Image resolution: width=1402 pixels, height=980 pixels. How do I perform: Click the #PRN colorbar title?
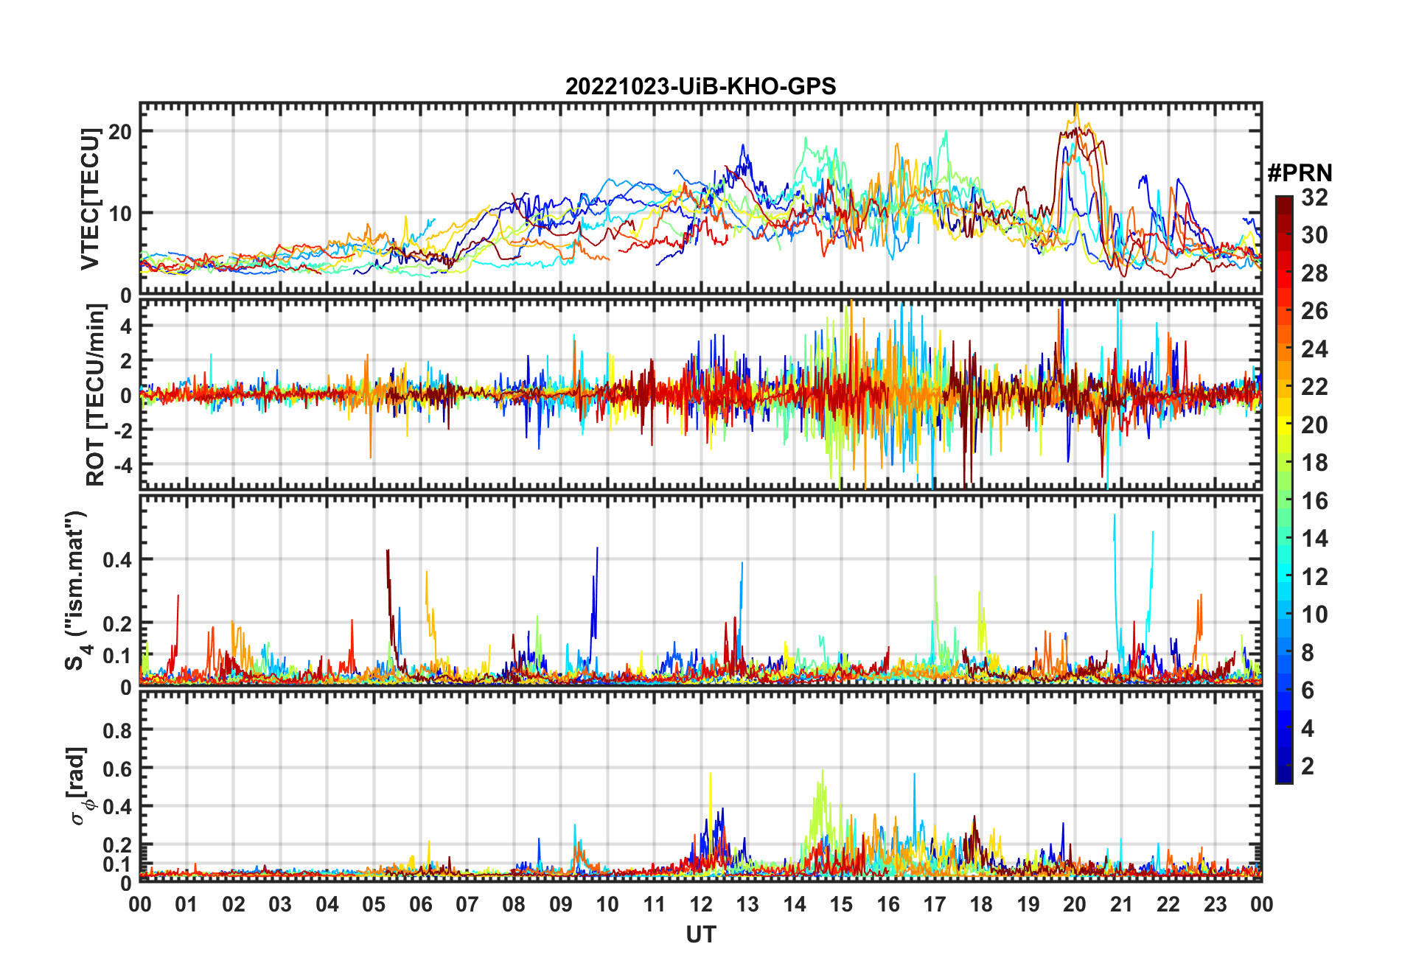(x=1300, y=173)
